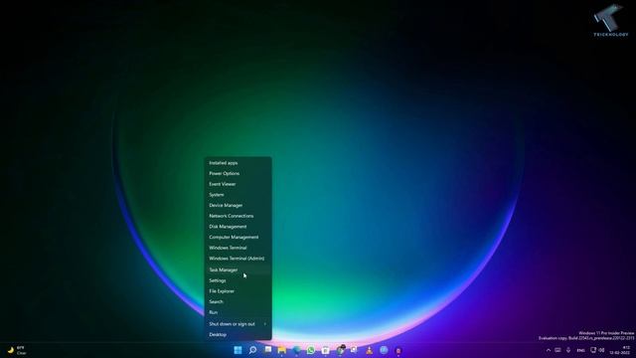This screenshot has height=358, width=636.
Task: Choose Desktop at the menu bottom
Action: pos(238,334)
